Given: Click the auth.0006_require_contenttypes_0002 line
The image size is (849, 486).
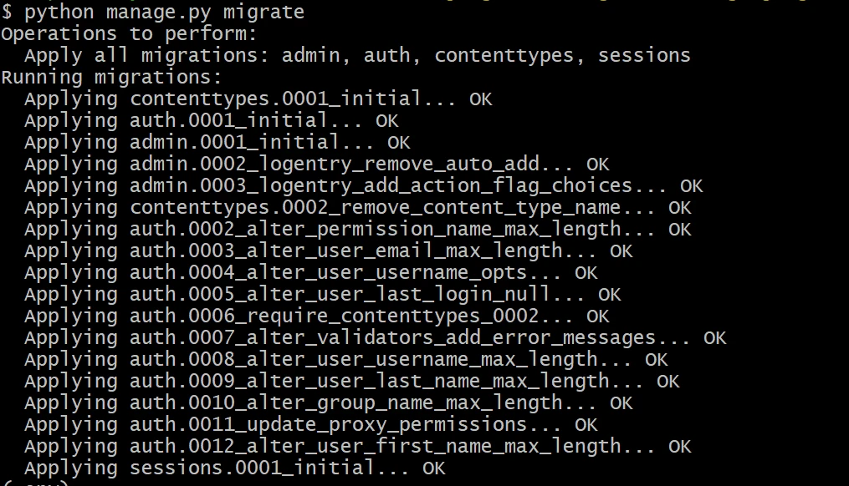Looking at the screenshot, I should (x=316, y=316).
